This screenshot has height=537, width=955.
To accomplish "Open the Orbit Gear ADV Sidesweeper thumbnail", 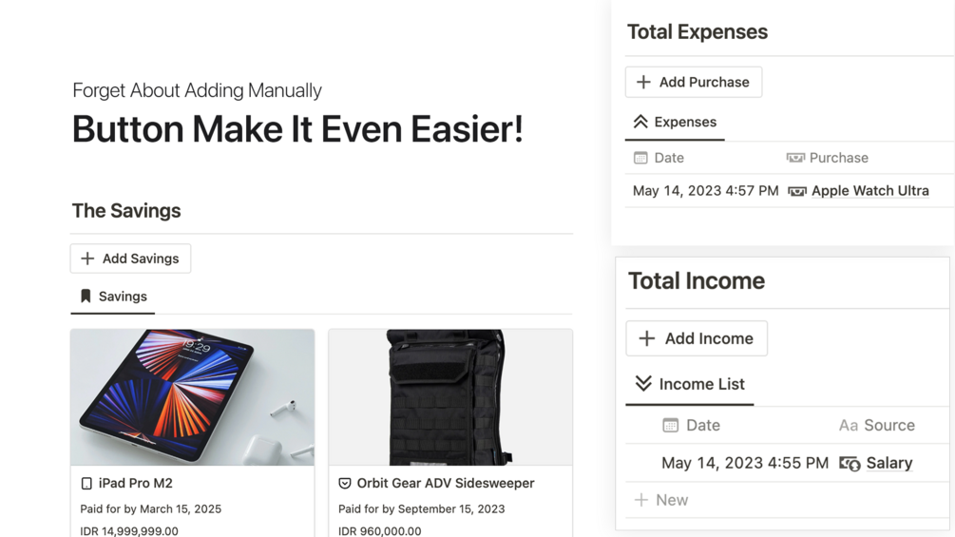I will click(x=450, y=397).
